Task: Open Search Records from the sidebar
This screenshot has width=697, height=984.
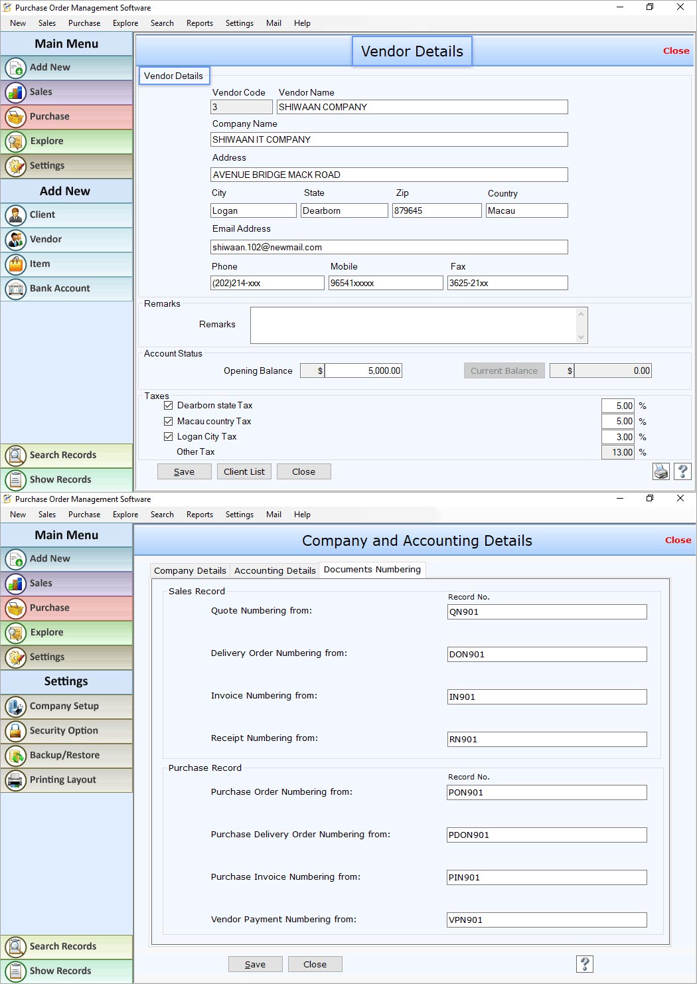Action: [60, 455]
